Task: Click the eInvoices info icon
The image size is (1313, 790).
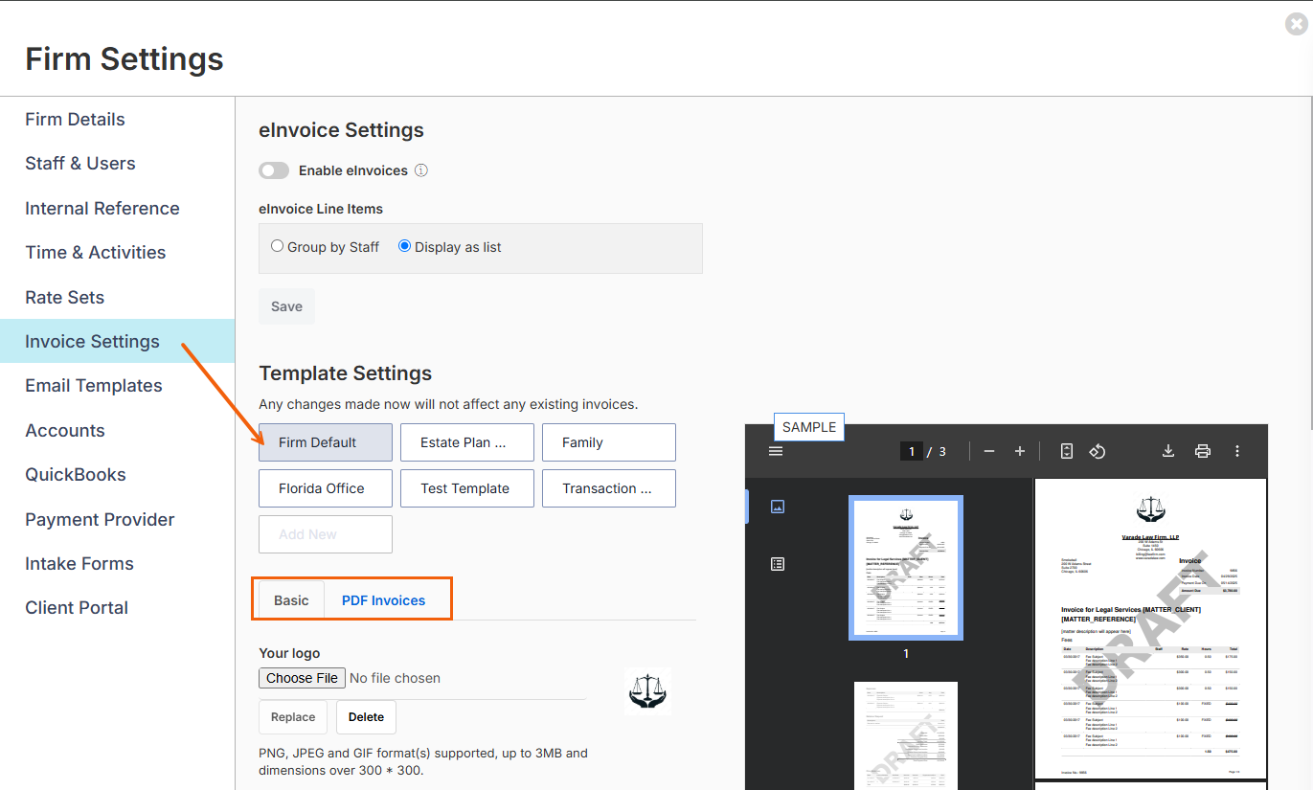Action: [421, 170]
